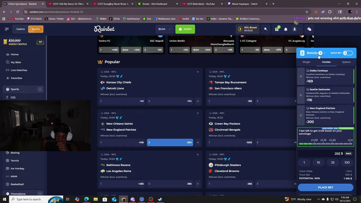Open the gift rewards icon
The image size is (361, 203).
[277, 29]
